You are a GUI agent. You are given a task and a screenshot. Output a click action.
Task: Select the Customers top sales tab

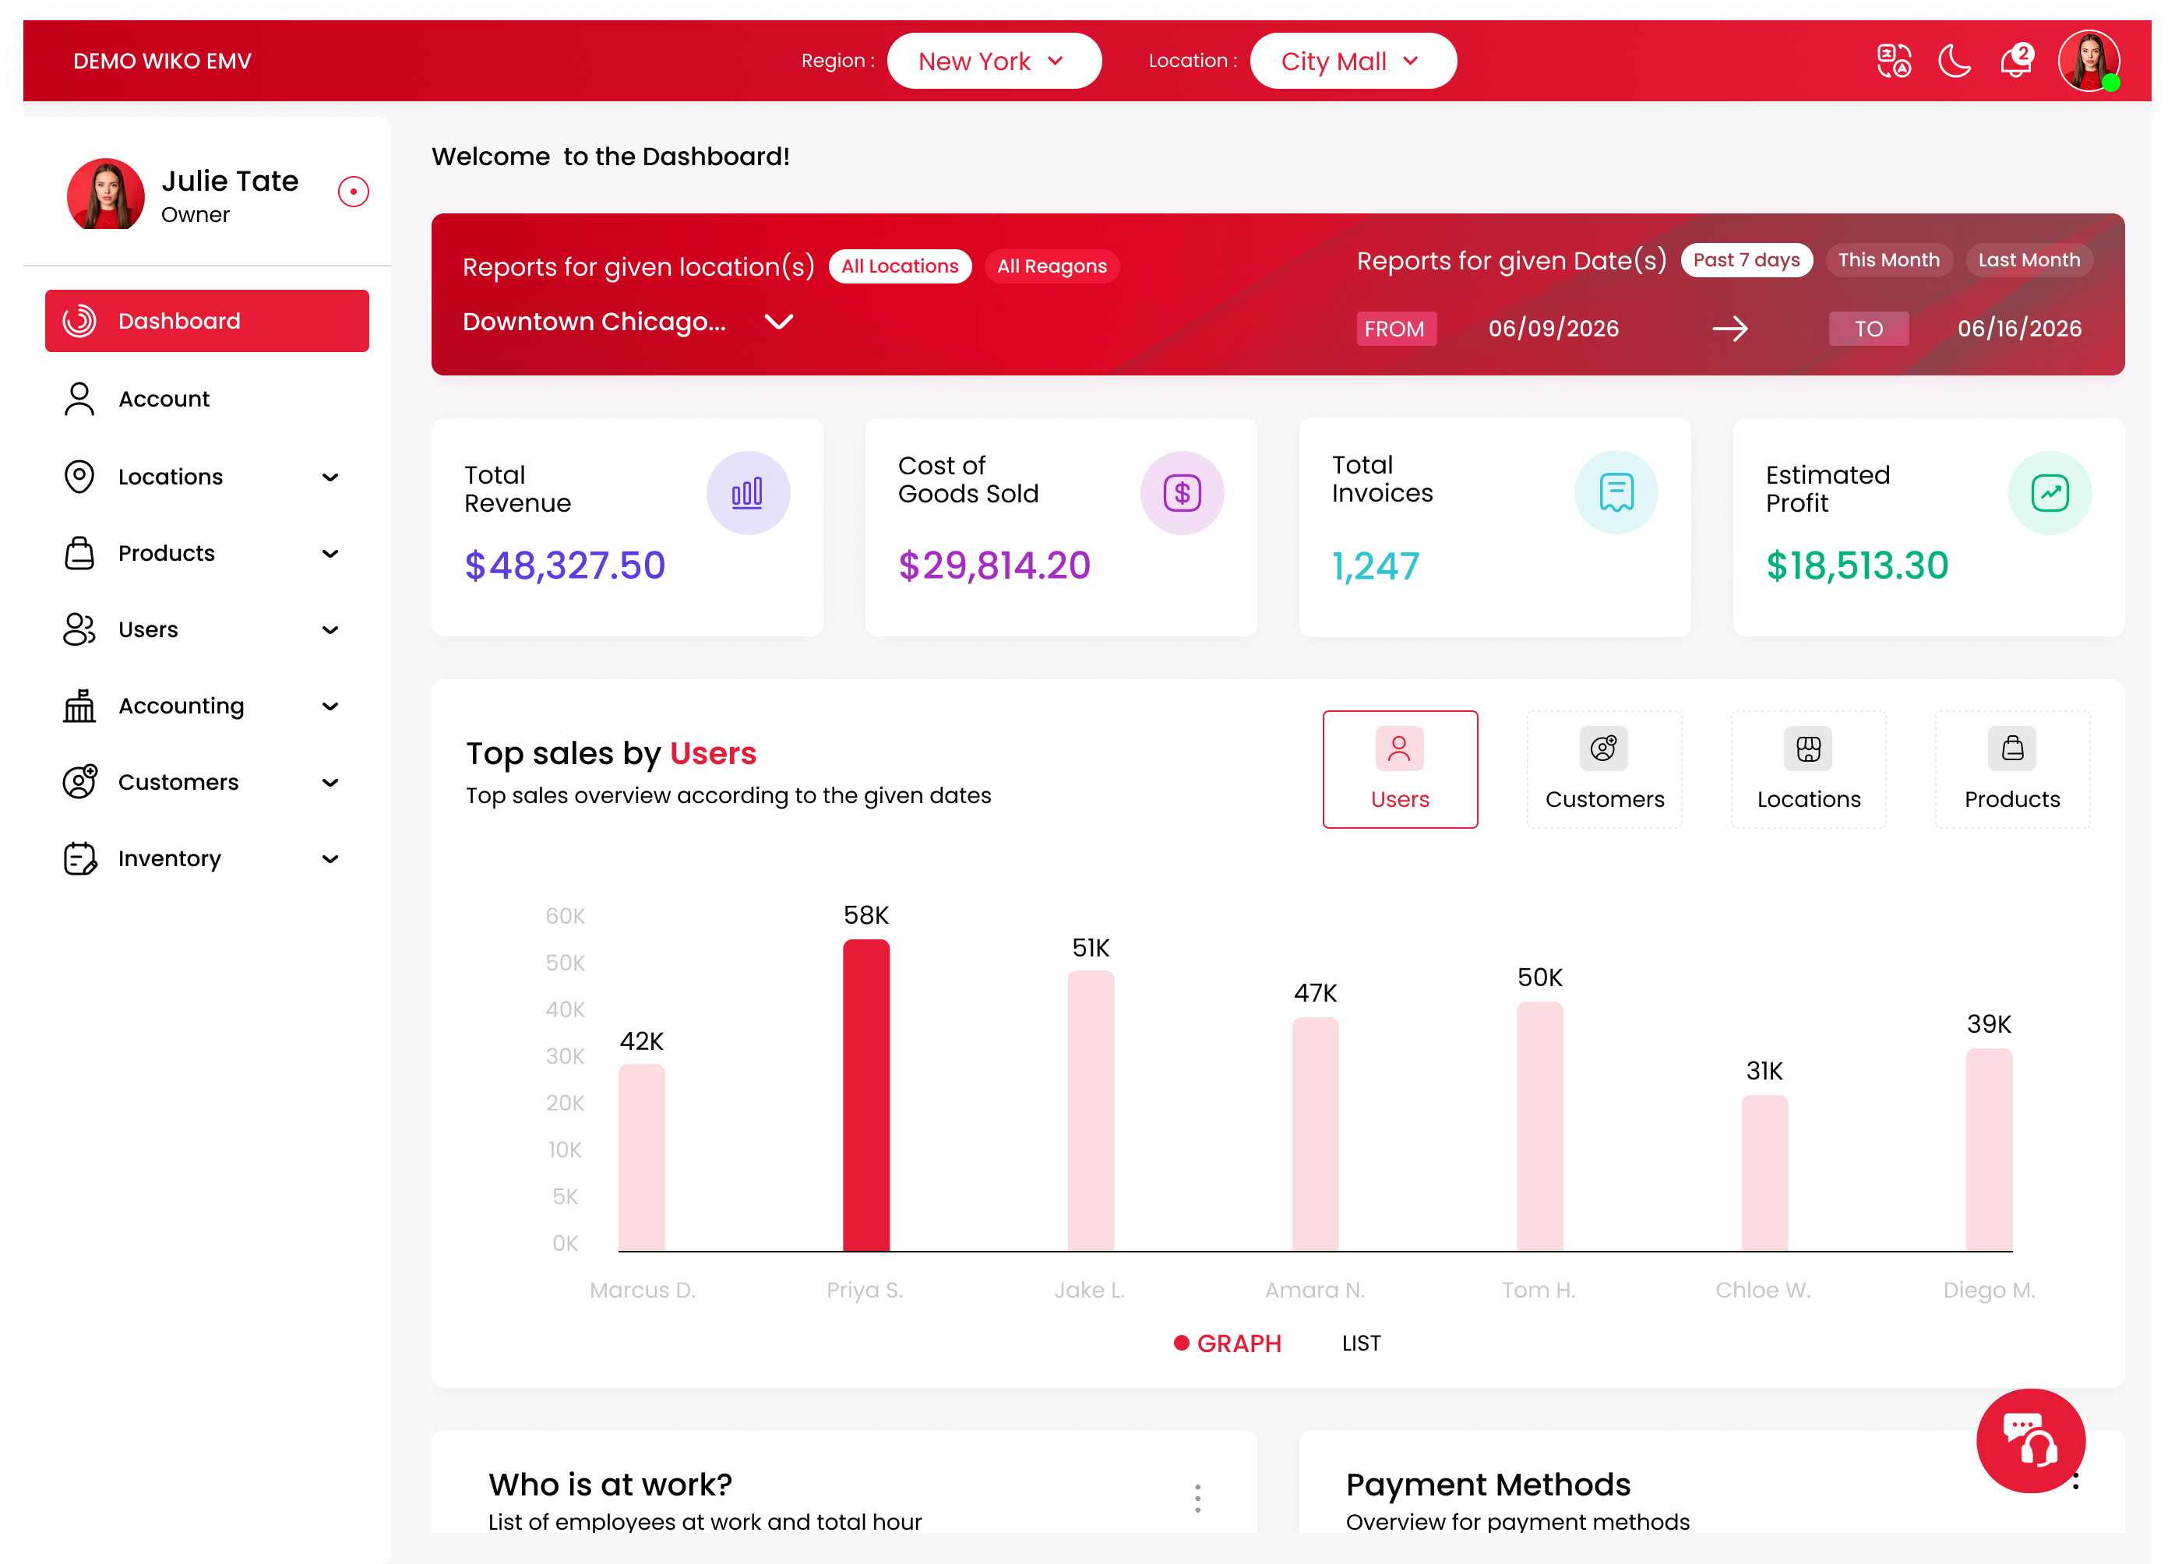coord(1605,769)
